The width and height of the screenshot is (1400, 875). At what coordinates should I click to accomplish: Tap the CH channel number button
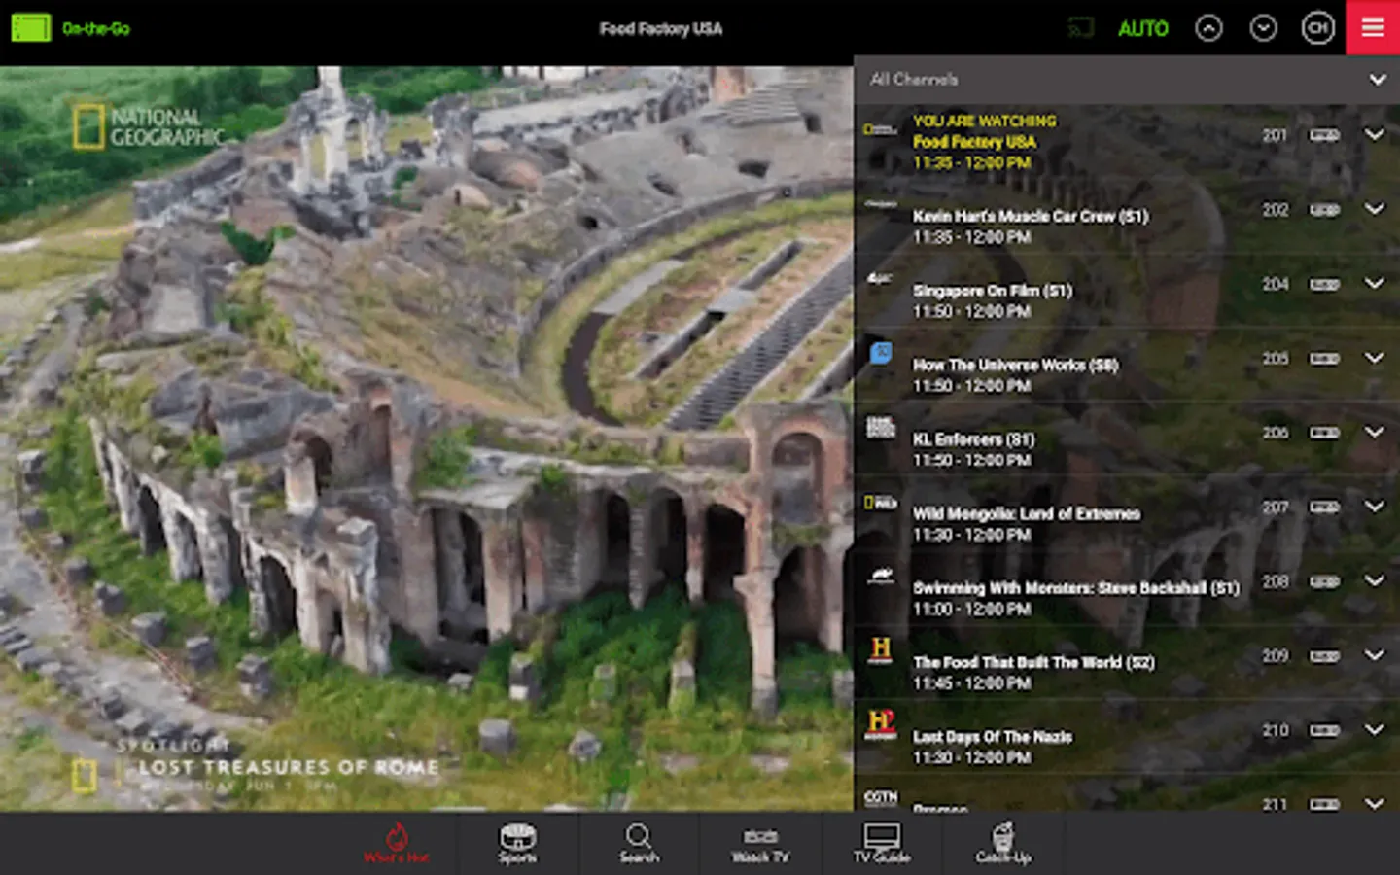click(1317, 28)
